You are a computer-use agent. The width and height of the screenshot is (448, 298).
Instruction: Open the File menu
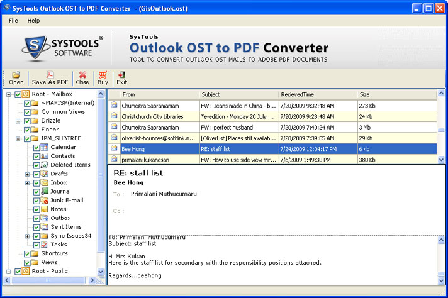[x=13, y=21]
